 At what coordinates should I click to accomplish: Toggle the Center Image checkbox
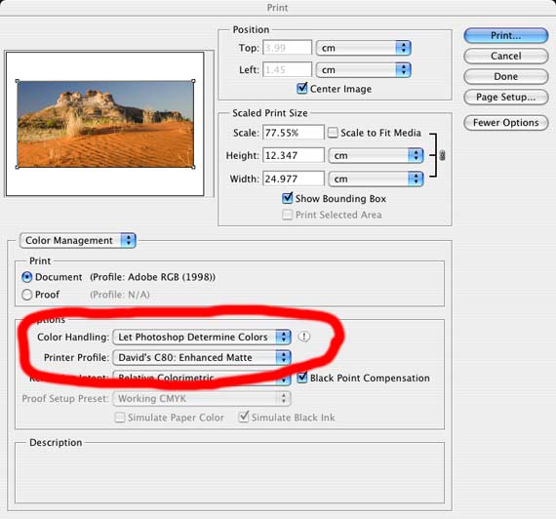(x=302, y=88)
